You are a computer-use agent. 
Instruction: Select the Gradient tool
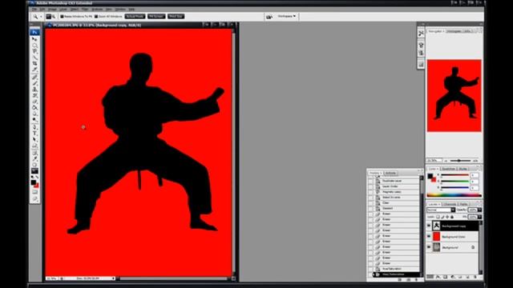34,107
